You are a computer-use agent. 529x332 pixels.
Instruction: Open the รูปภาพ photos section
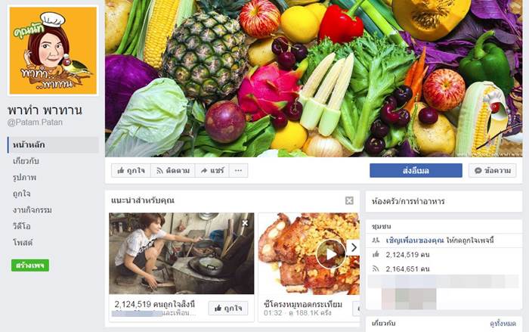[24, 177]
